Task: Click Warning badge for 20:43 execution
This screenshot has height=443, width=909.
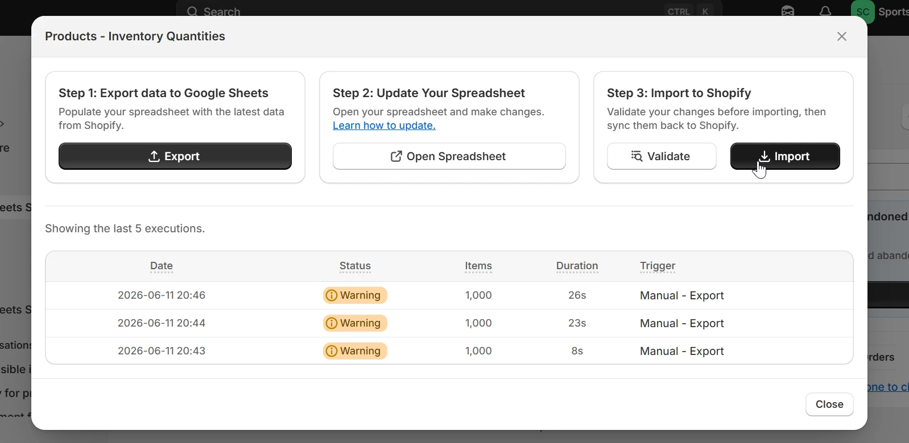Action: click(356, 352)
